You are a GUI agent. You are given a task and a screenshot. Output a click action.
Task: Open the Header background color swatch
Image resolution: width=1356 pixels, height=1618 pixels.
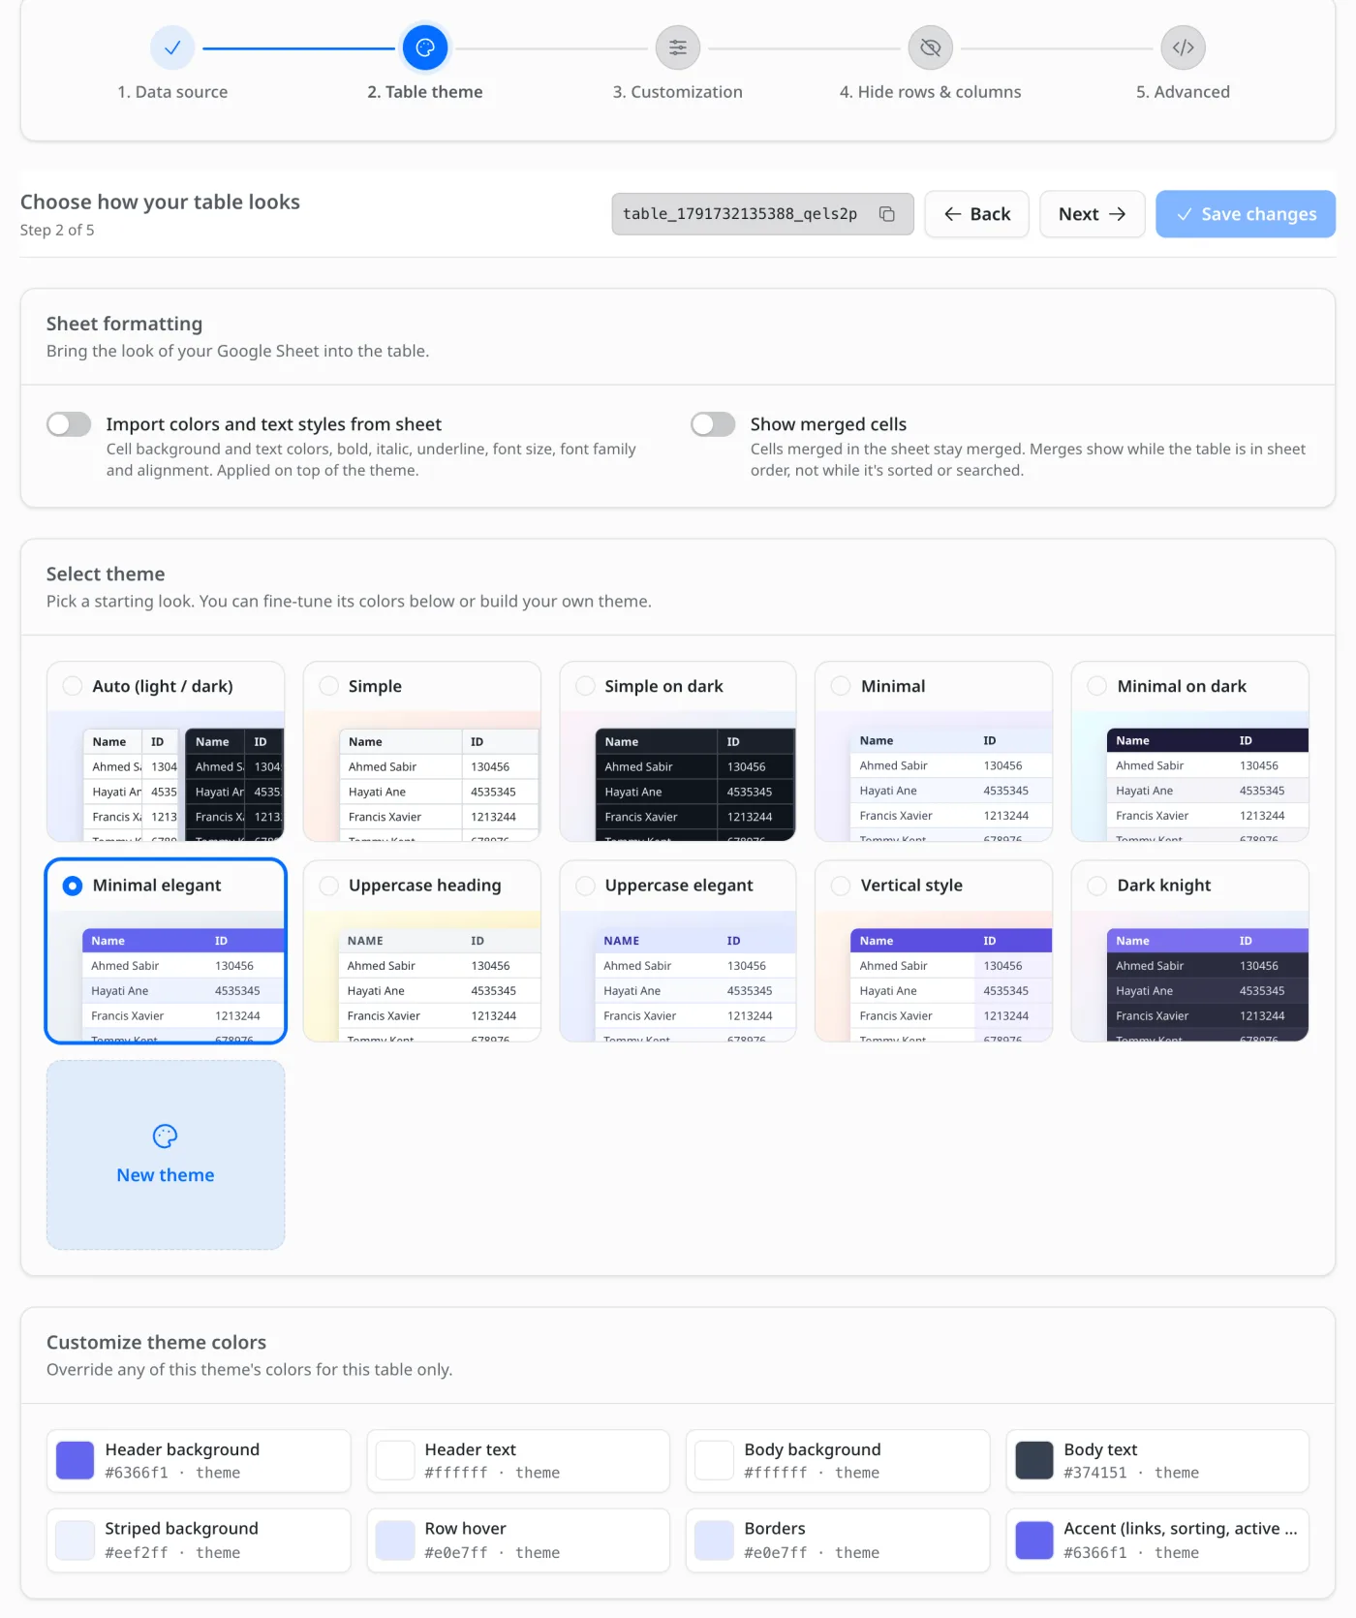(x=75, y=1460)
